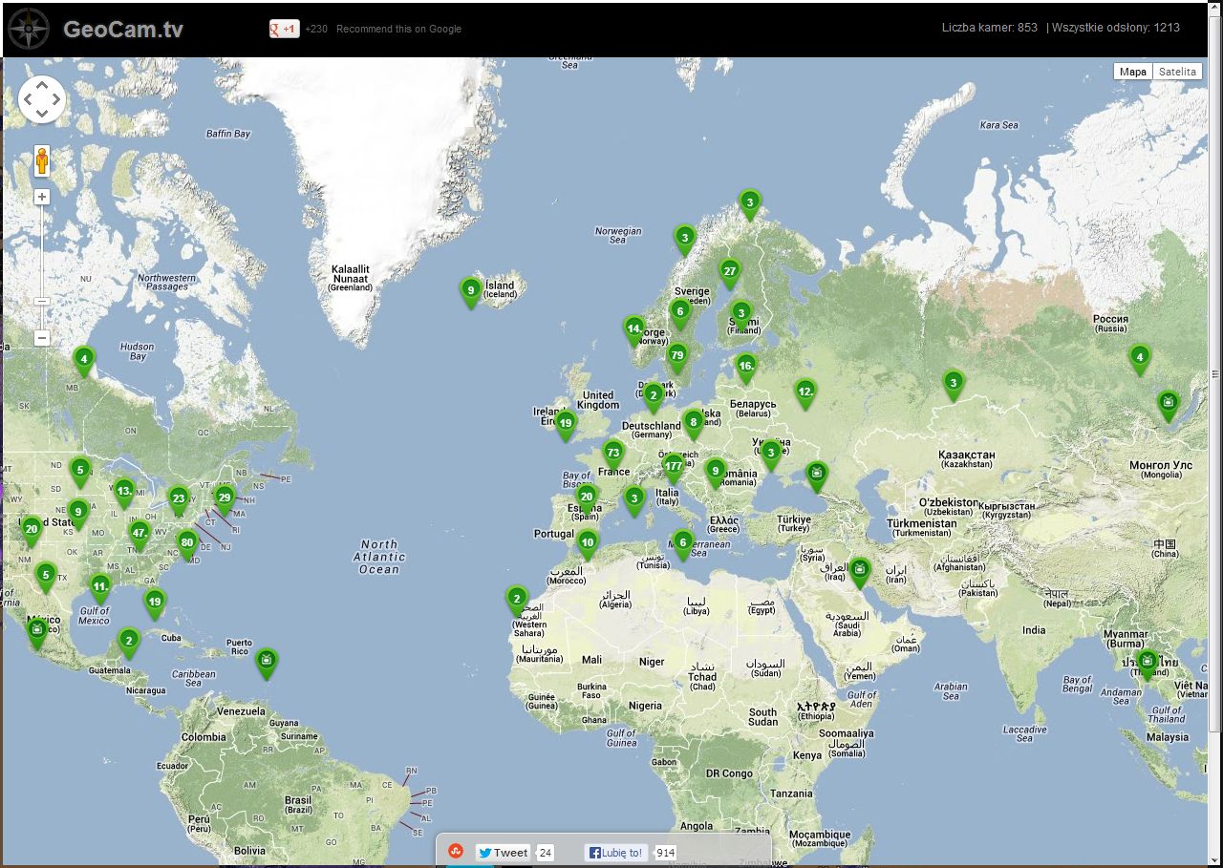Zoom out with the minus button

[42, 338]
